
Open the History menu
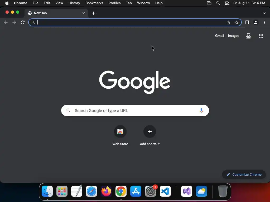click(74, 3)
